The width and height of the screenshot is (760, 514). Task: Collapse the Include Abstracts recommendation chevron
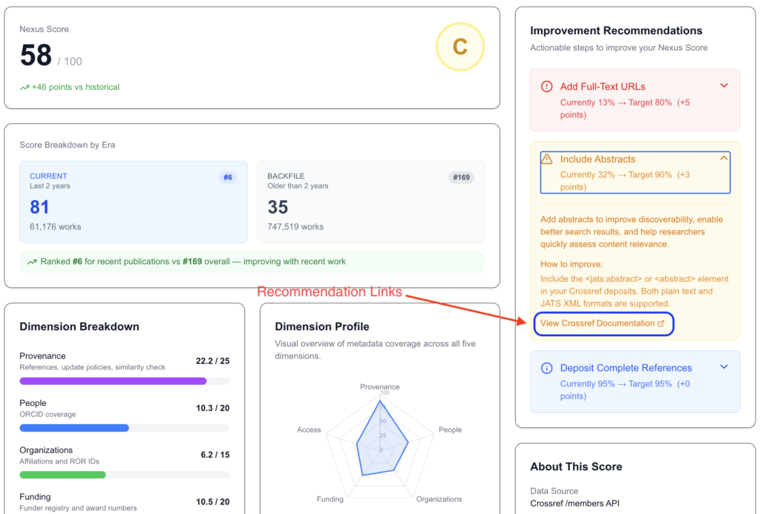pyautogui.click(x=724, y=159)
